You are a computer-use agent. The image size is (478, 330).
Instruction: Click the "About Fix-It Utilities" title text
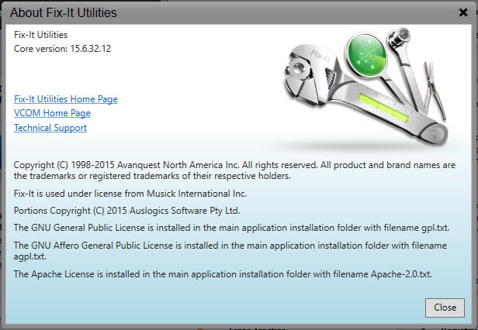pyautogui.click(x=64, y=13)
